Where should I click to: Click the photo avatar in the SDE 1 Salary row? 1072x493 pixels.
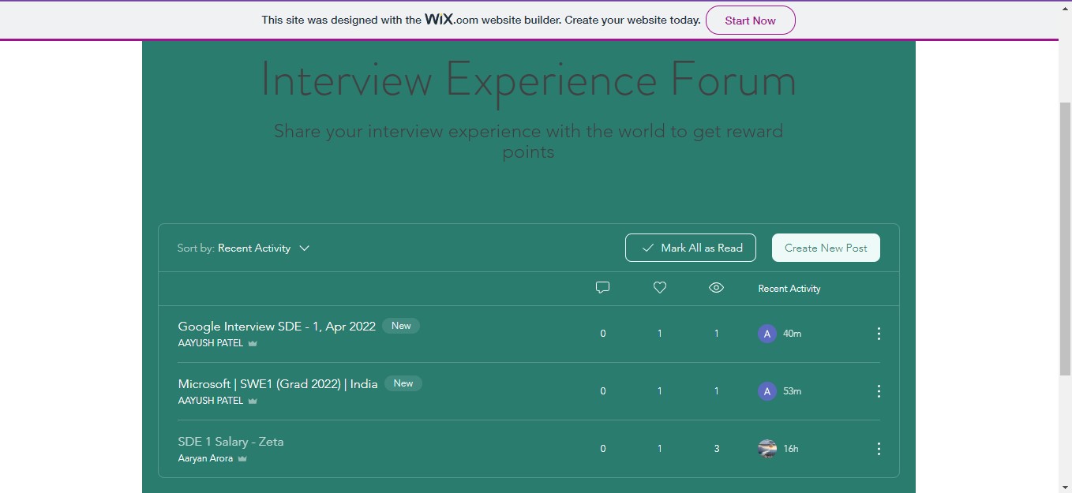coord(767,449)
